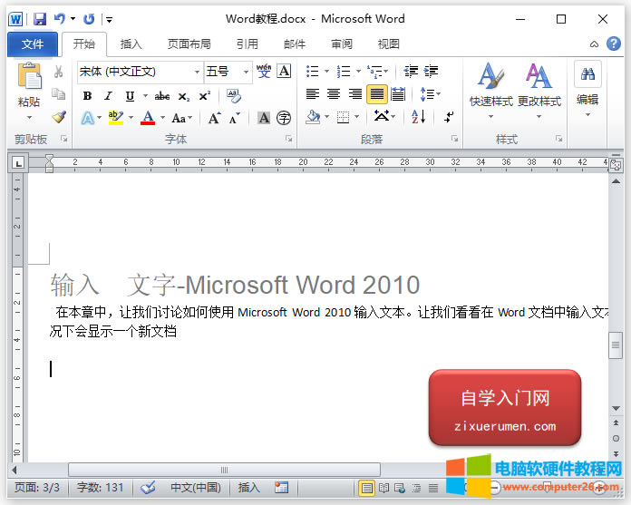
Task: Switch to the 插入 ribbon tab
Action: coord(131,44)
